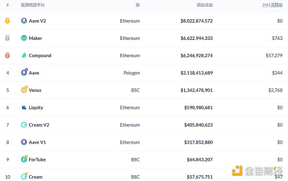This screenshot has height=181, width=288.
Task: Click the Cream V2 logo icon
Action: coord(24,125)
